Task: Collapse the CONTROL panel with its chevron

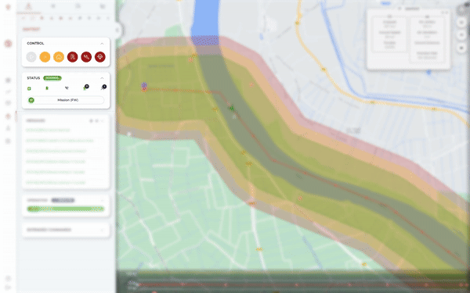Action: [x=102, y=44]
